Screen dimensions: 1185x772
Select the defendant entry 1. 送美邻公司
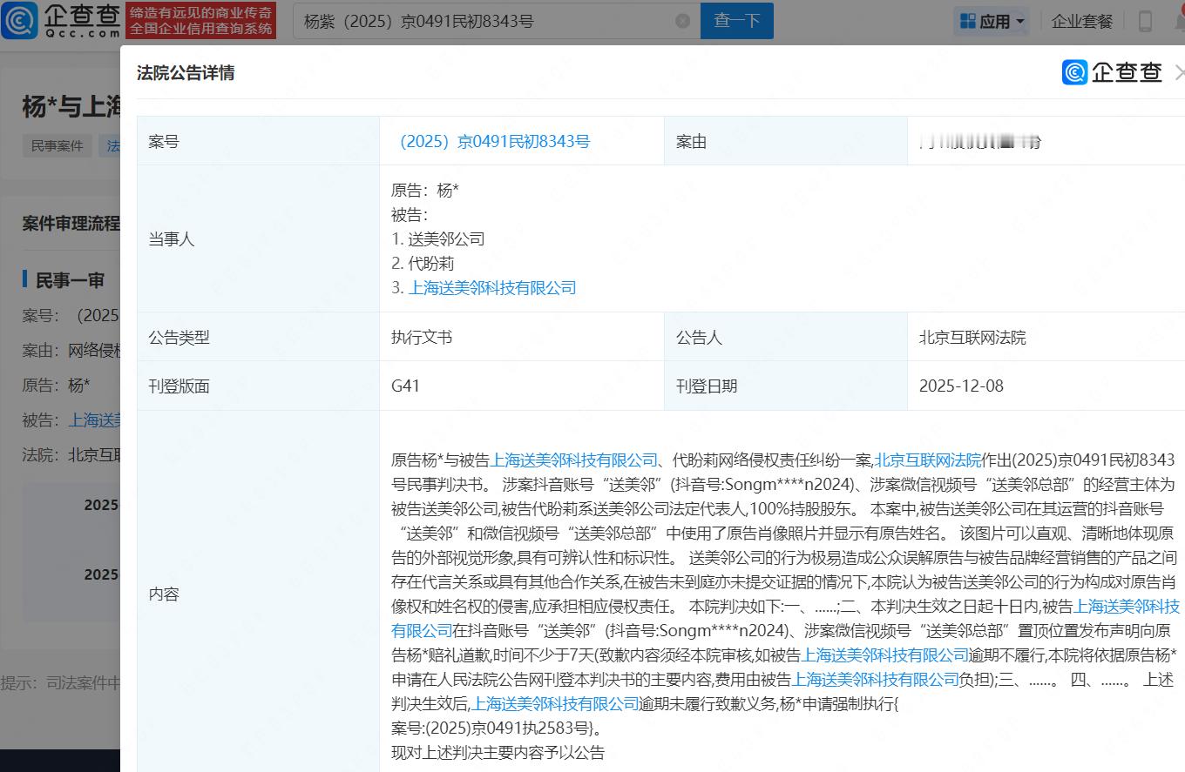pos(438,238)
